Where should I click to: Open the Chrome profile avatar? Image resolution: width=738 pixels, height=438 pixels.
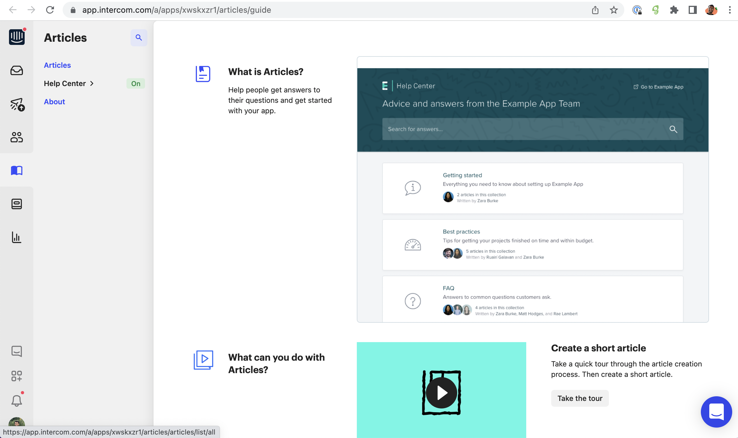tap(711, 10)
